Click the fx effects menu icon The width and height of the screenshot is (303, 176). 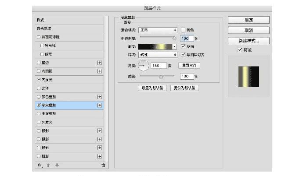click(x=40, y=165)
